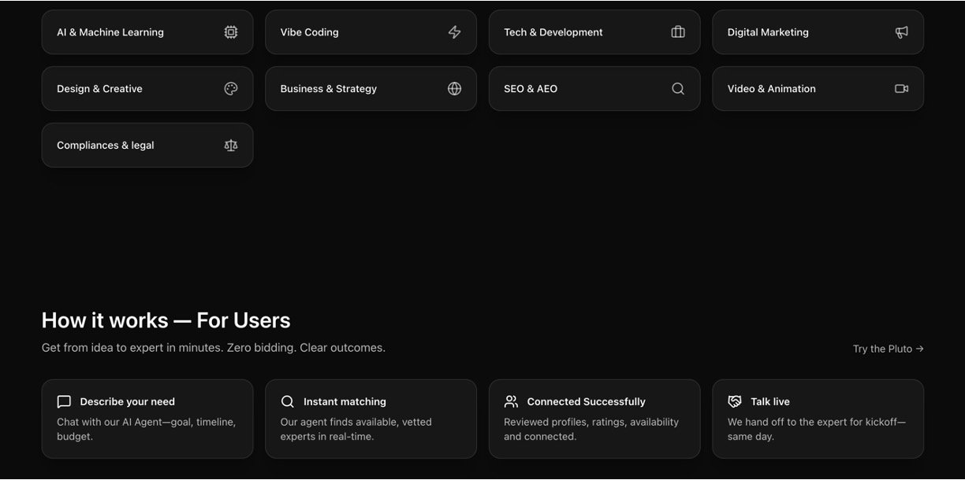The width and height of the screenshot is (965, 480).
Task: Open the AI & Machine Learning category
Action: [110, 32]
